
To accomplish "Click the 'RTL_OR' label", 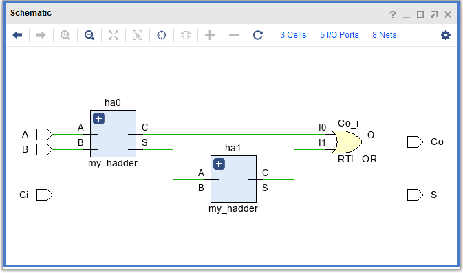I will click(357, 159).
